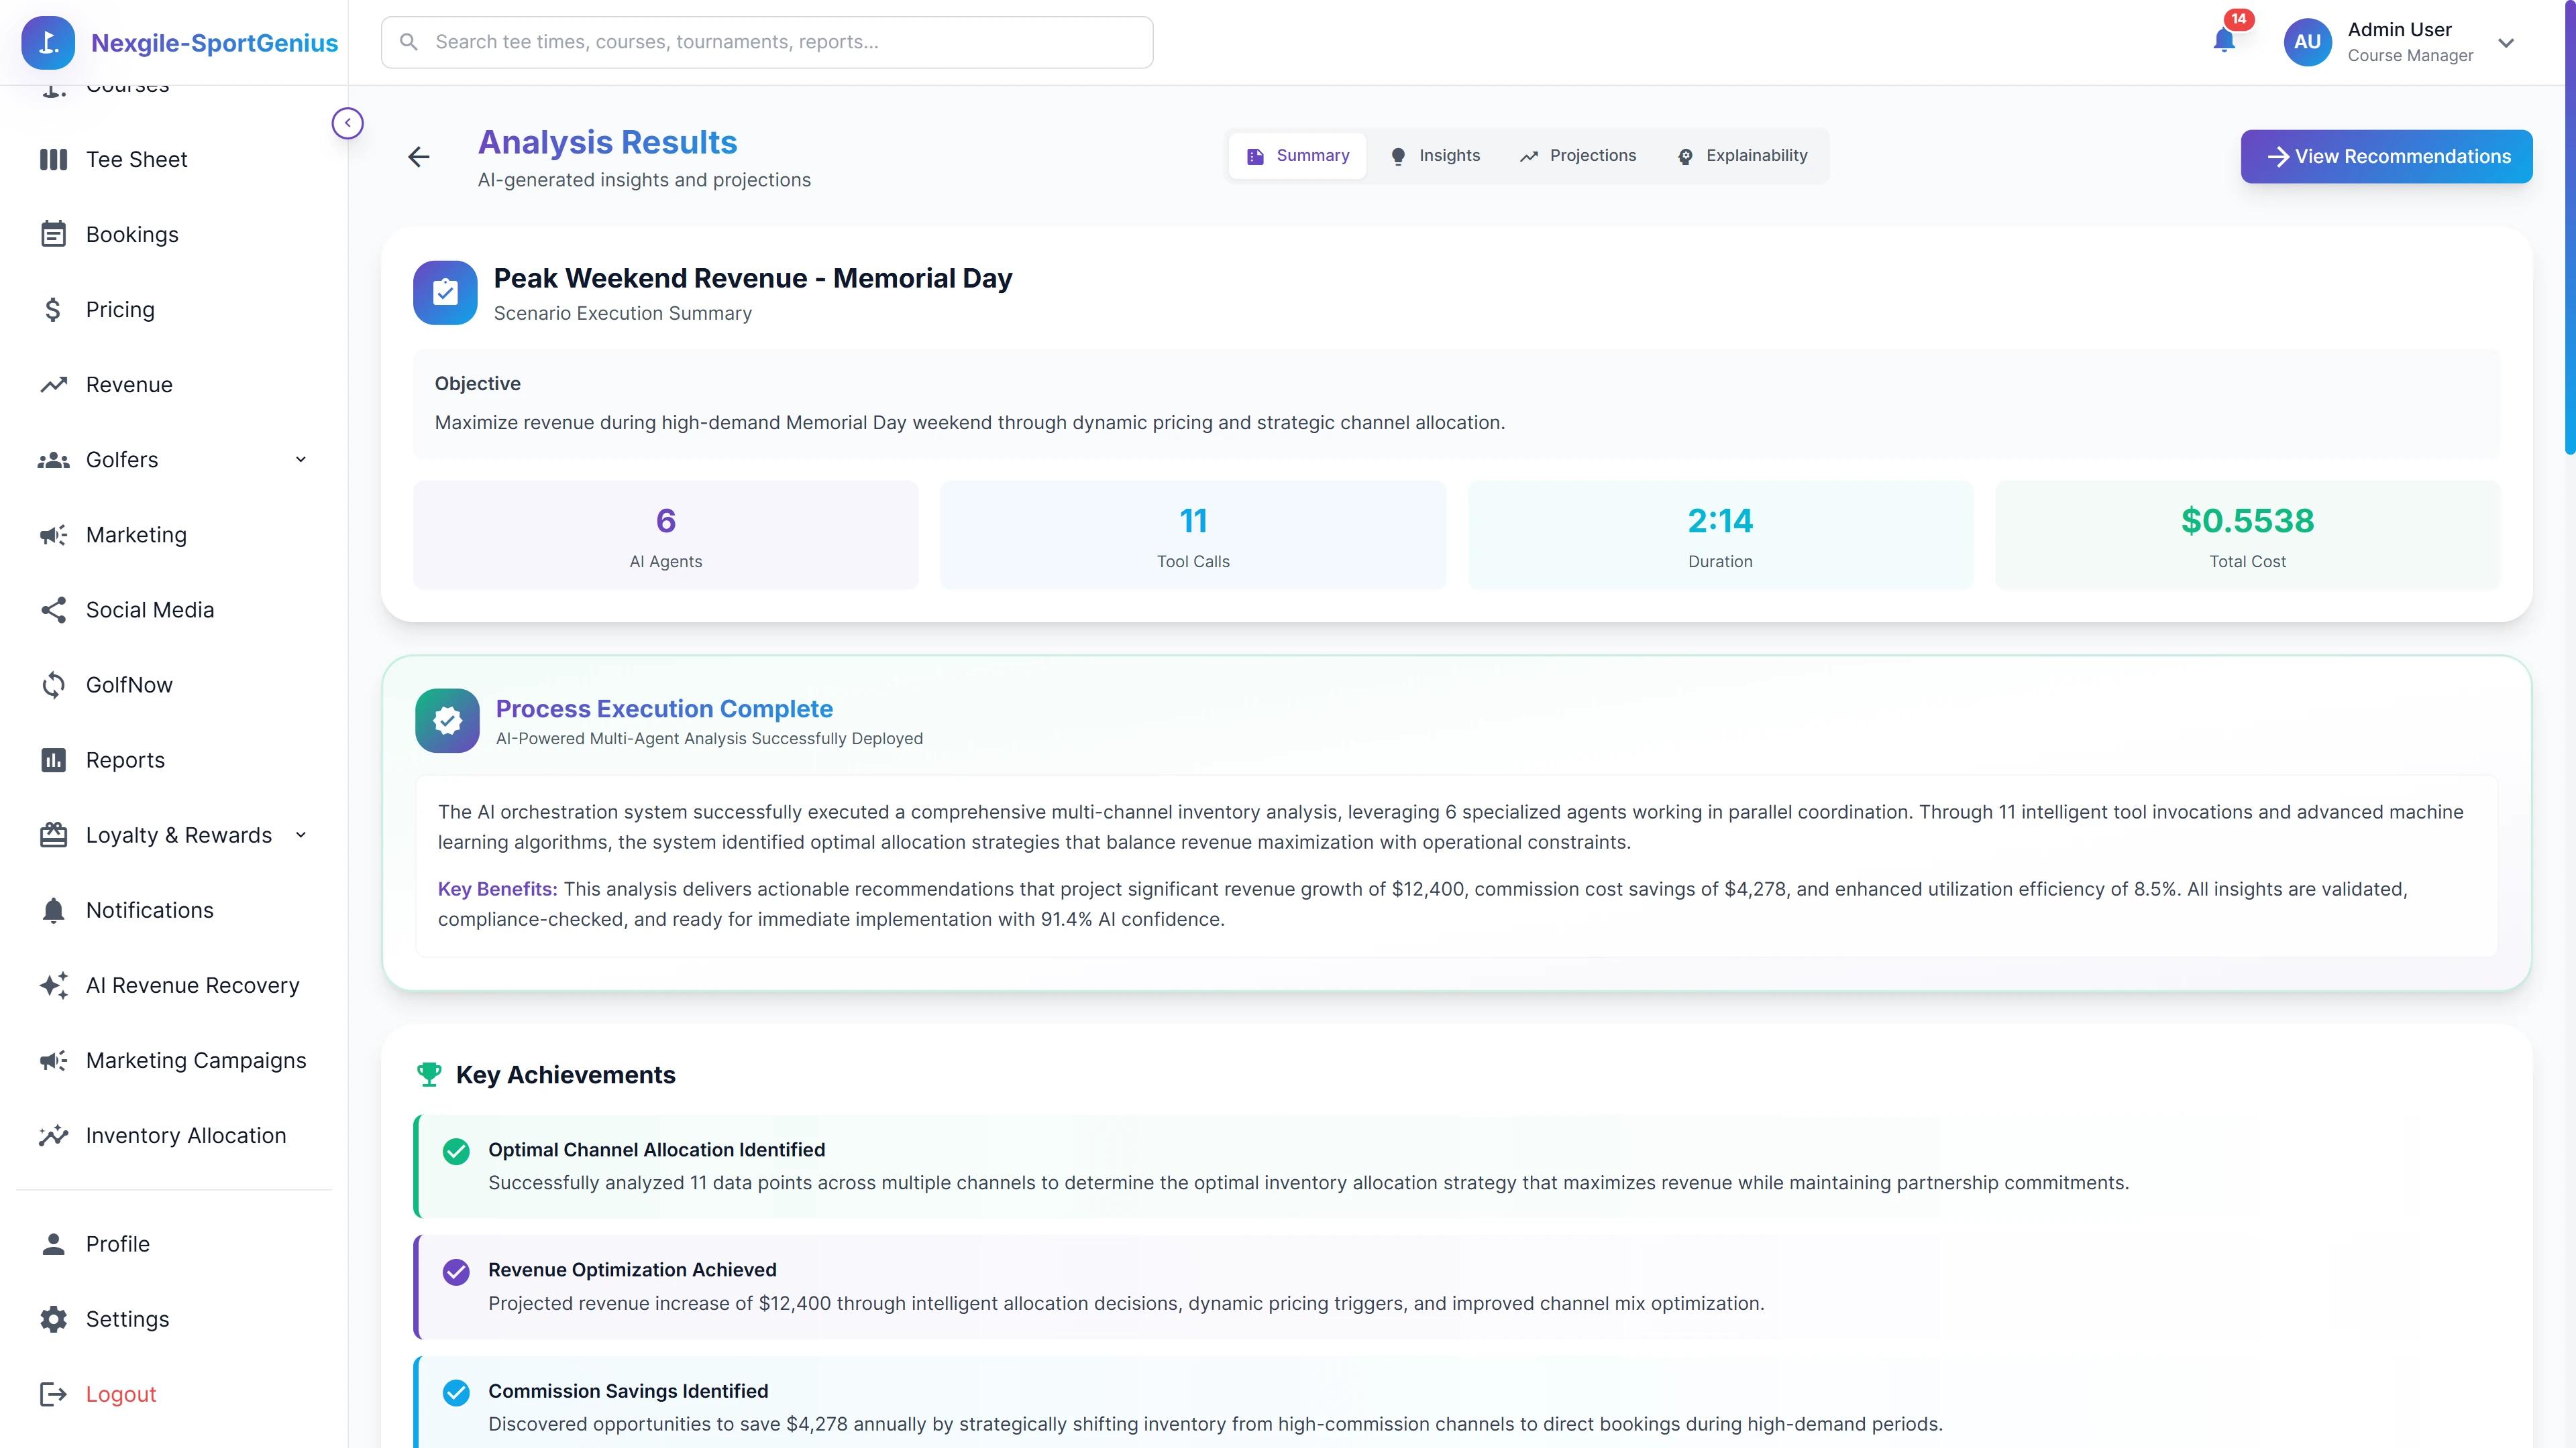Collapse the sidebar with the chevron
Viewport: 2576px width, 1448px height.
click(347, 122)
